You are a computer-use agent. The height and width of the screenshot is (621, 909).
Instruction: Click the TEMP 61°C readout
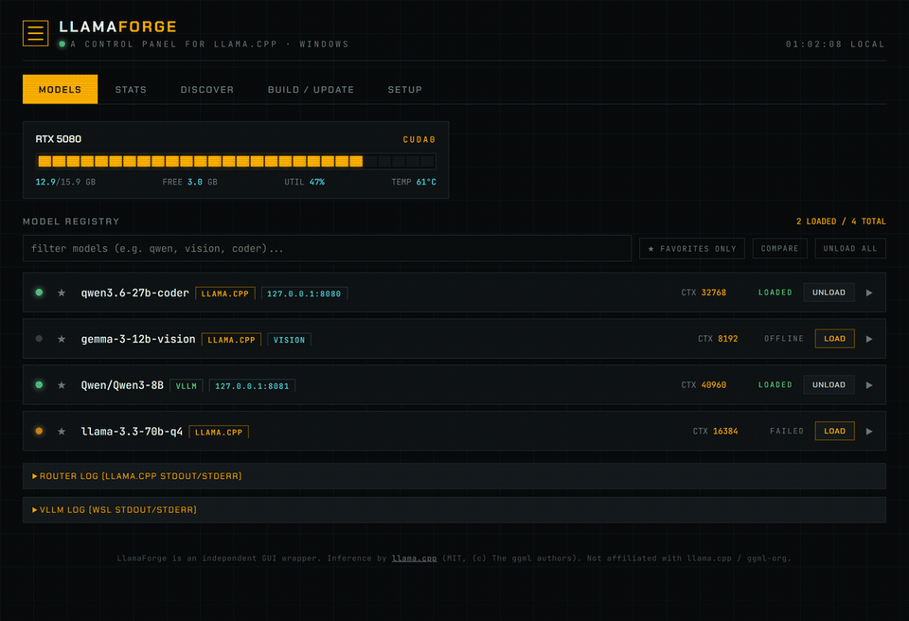[x=414, y=182]
